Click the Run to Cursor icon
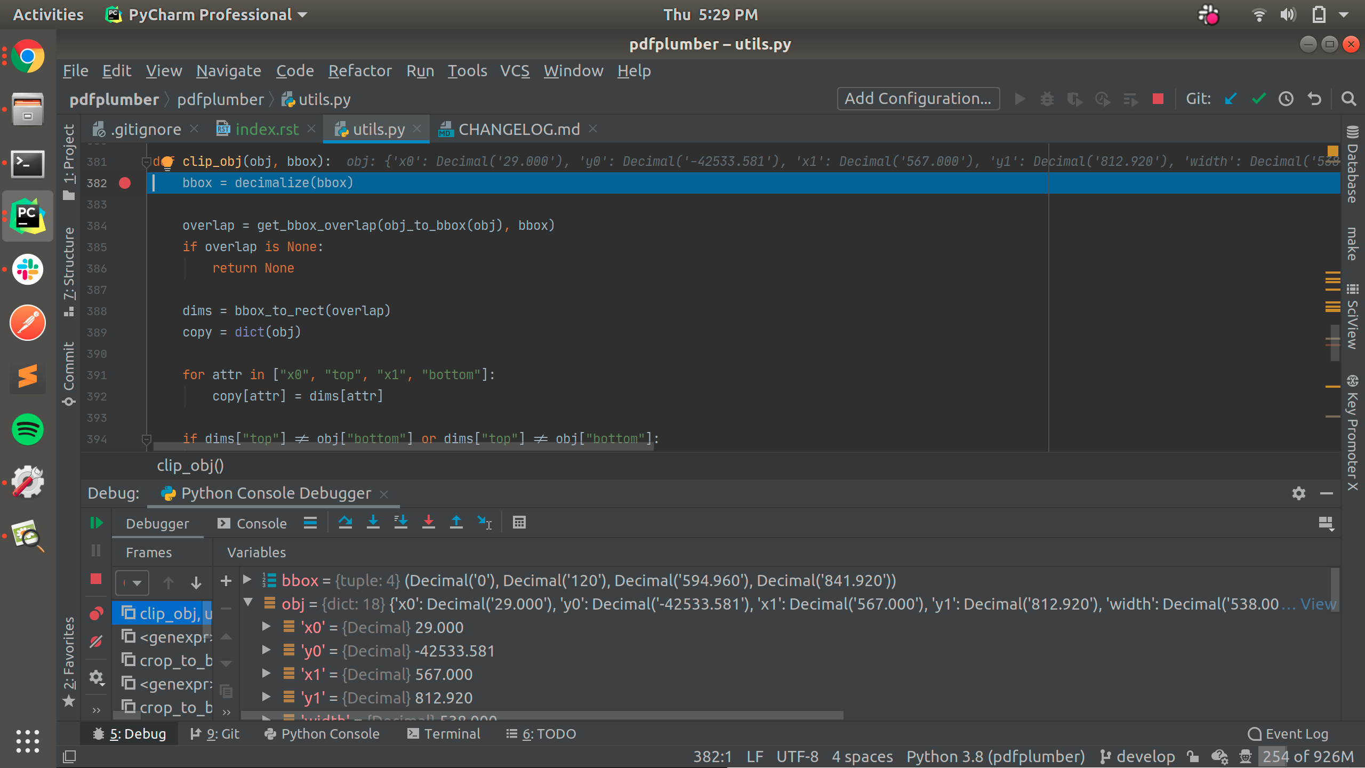 point(485,523)
